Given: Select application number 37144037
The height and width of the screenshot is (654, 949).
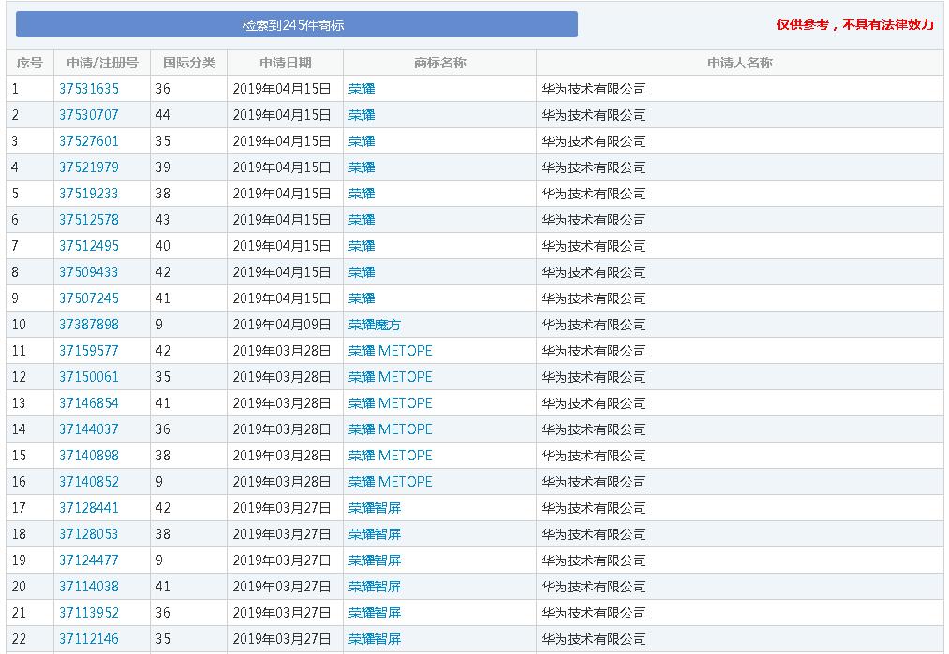Looking at the screenshot, I should 89,429.
